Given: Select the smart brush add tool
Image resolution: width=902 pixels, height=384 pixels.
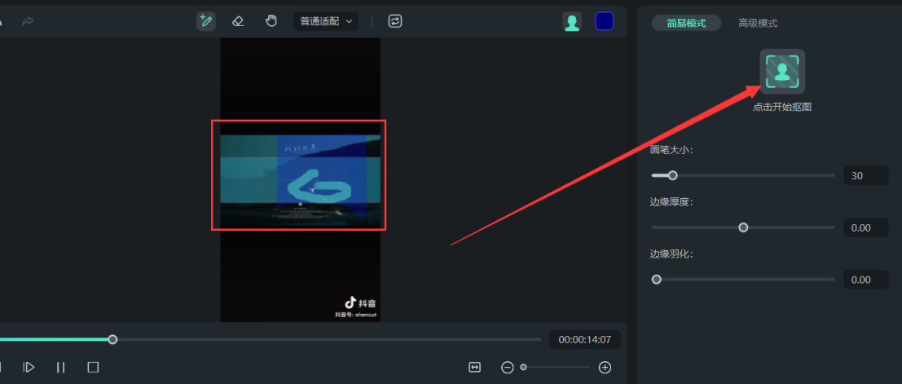Looking at the screenshot, I should click(x=205, y=21).
